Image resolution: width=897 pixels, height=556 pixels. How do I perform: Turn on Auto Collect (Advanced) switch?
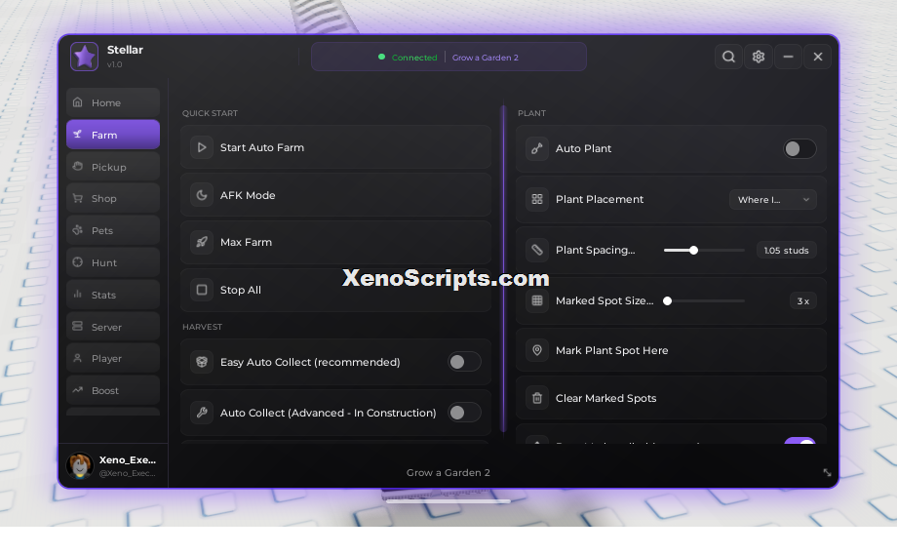pos(464,413)
